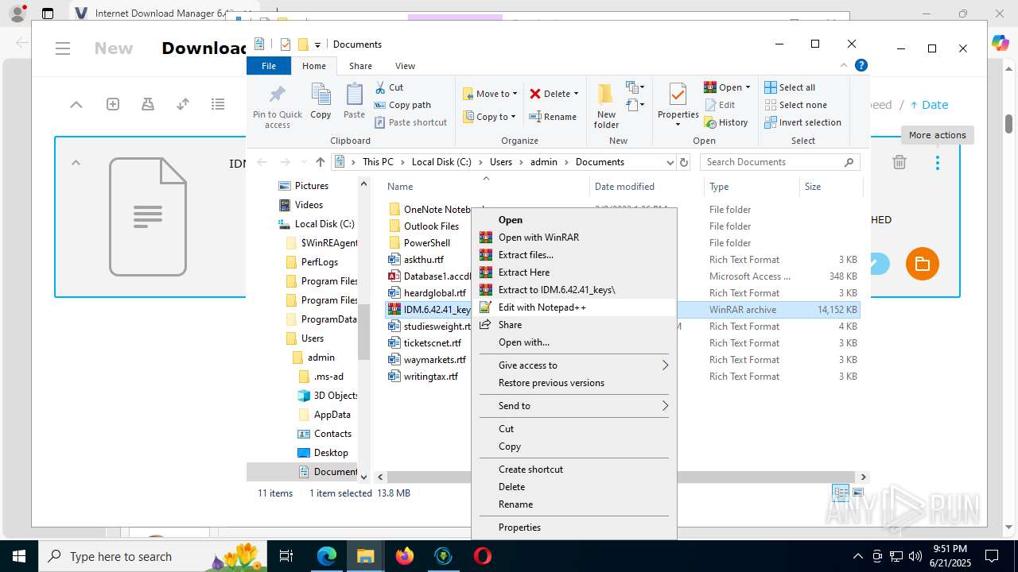Expand the Give access to submenu
Viewport: 1018px width, 572px height.
tap(574, 365)
